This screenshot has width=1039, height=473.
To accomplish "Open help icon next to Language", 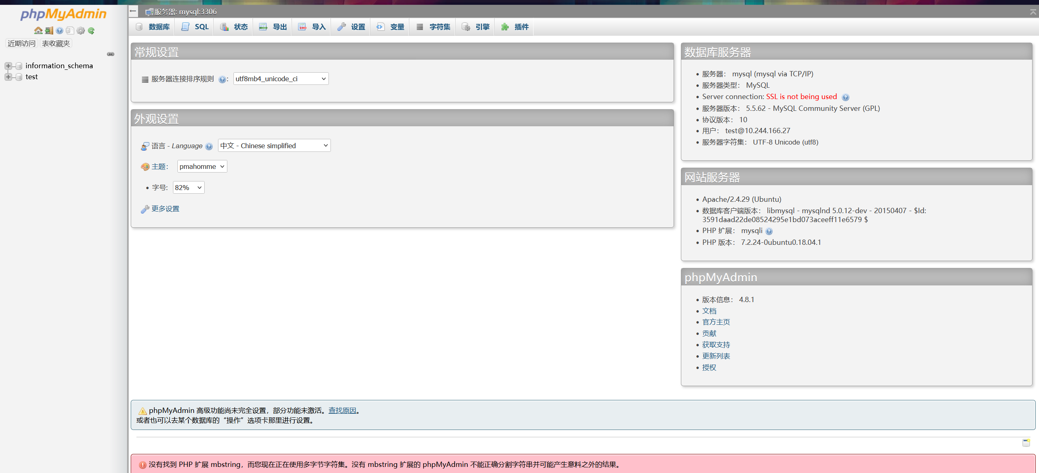I will pos(209,147).
